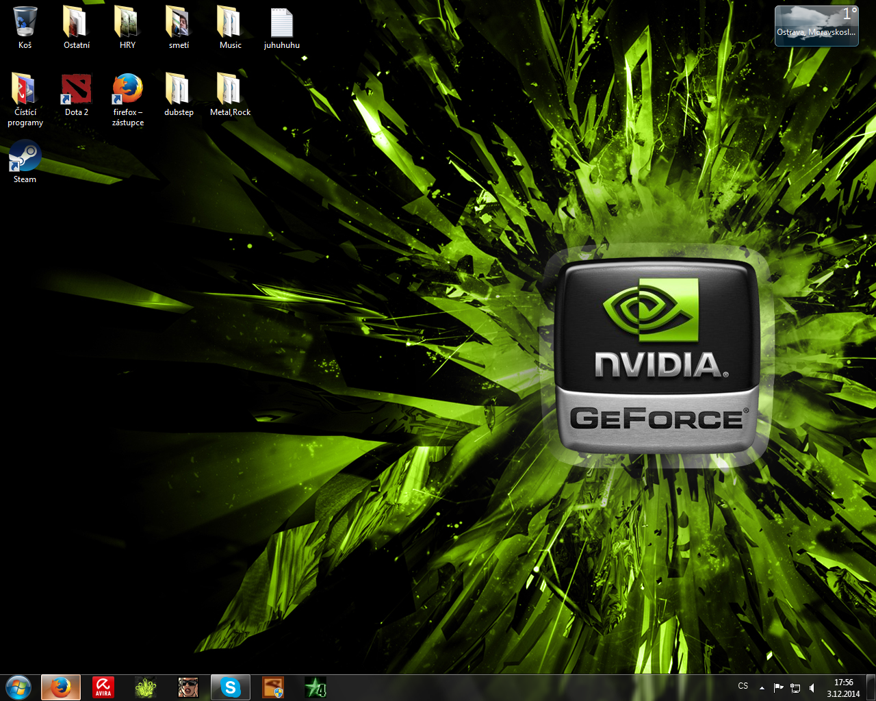
Task: Open the green star 4 game icon
Action: pos(315,687)
